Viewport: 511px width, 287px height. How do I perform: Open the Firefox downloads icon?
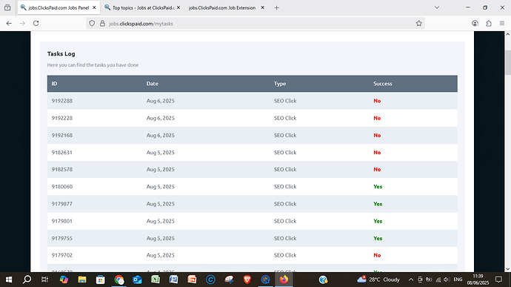[x=475, y=23]
